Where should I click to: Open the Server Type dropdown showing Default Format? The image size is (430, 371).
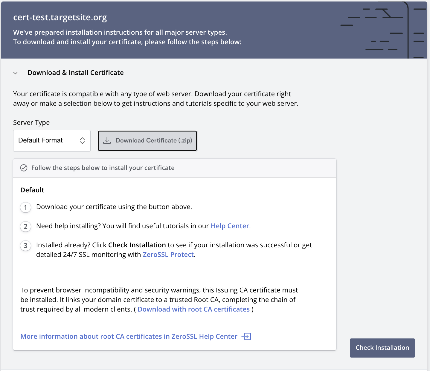point(52,141)
